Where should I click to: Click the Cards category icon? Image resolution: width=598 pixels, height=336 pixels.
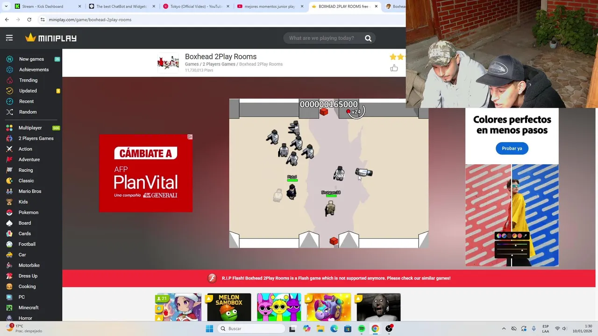coord(9,234)
